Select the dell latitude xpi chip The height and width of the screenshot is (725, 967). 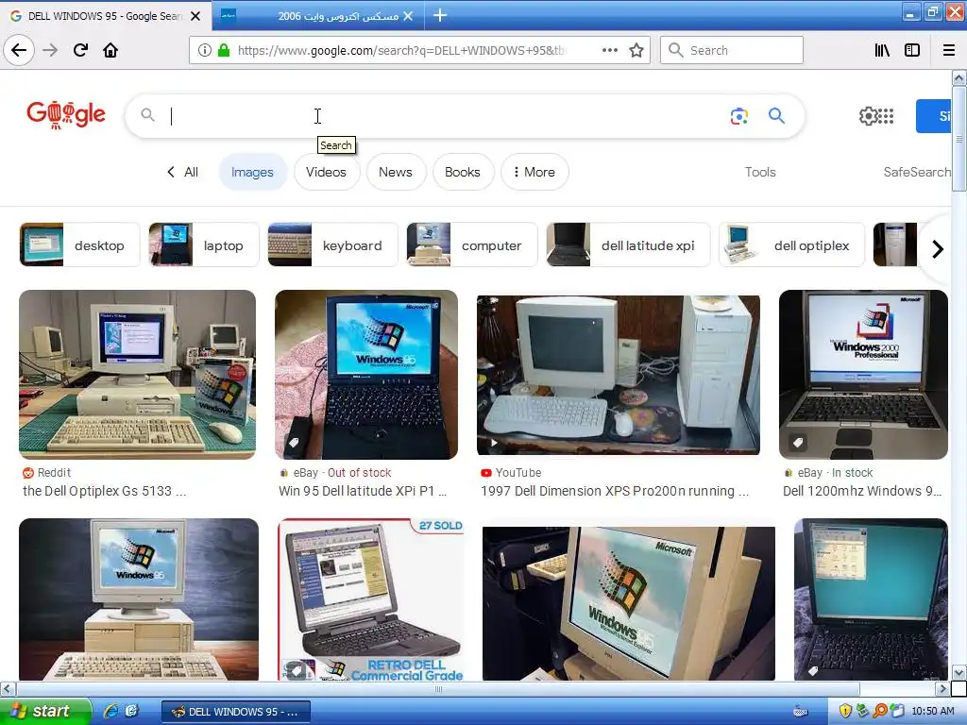[628, 244]
